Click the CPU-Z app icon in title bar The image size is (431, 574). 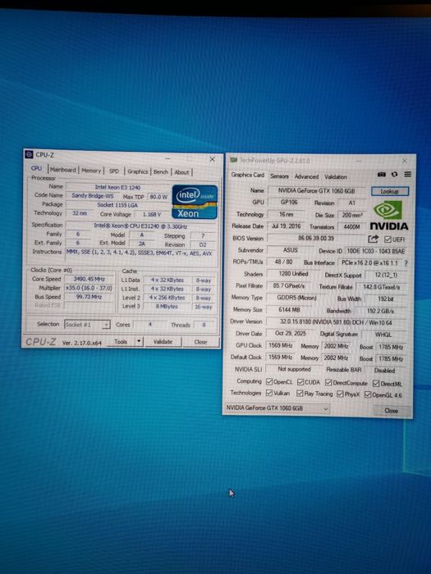[30, 154]
